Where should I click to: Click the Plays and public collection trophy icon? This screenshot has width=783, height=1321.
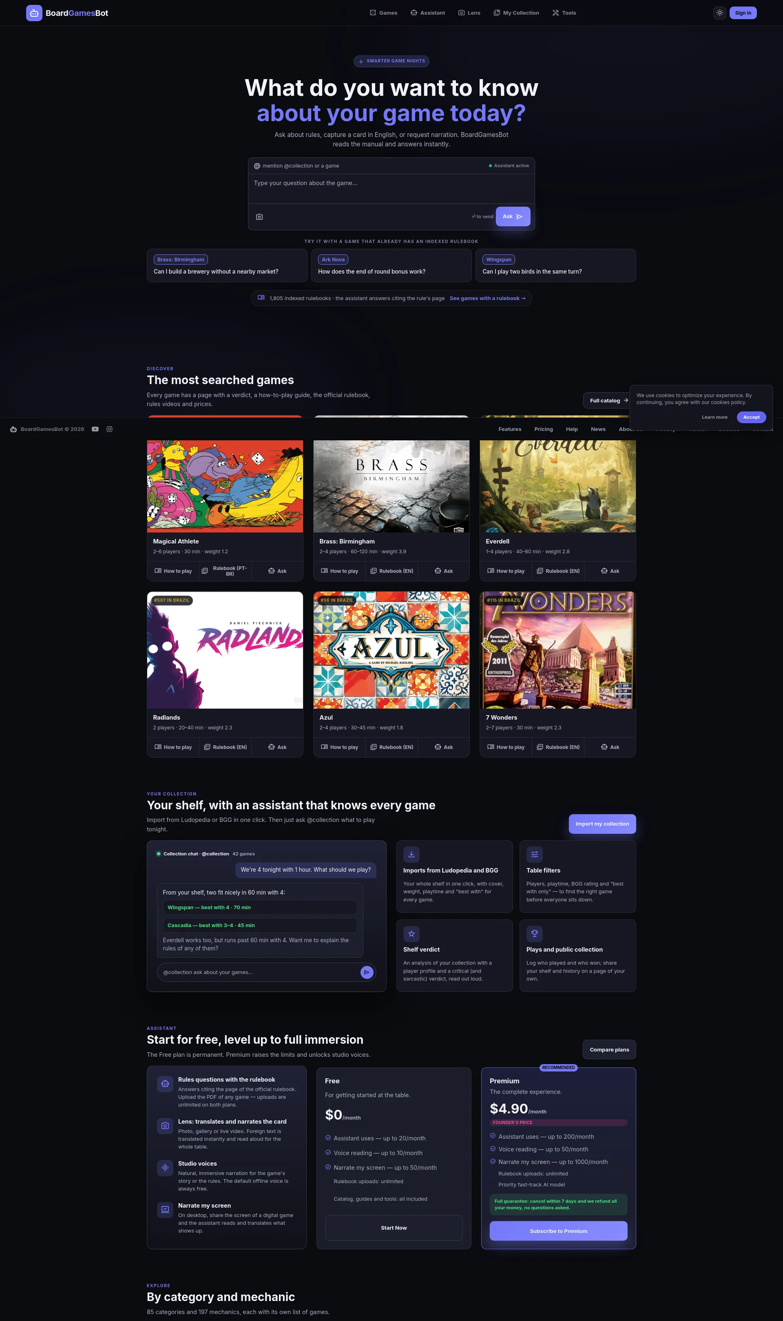click(x=535, y=933)
